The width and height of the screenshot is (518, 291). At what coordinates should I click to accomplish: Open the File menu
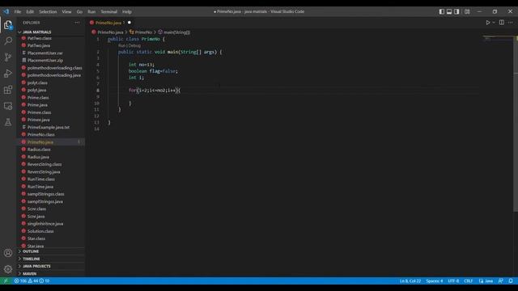click(18, 11)
